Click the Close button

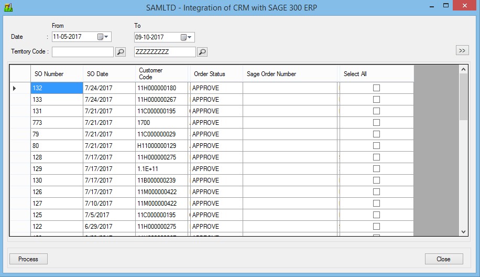pyautogui.click(x=444, y=259)
